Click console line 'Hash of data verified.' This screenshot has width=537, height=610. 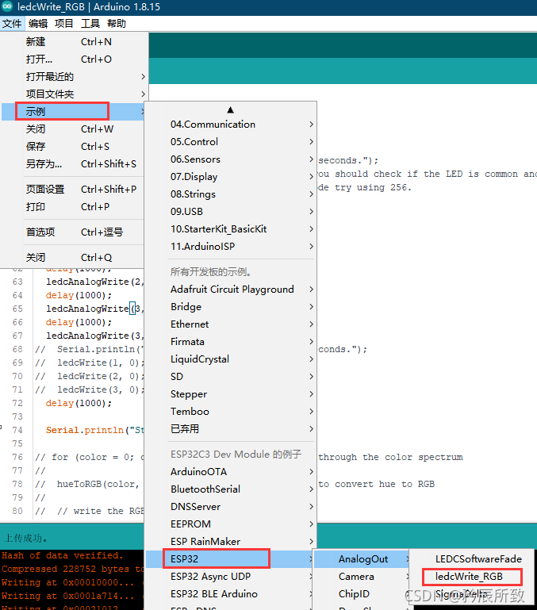click(62, 555)
